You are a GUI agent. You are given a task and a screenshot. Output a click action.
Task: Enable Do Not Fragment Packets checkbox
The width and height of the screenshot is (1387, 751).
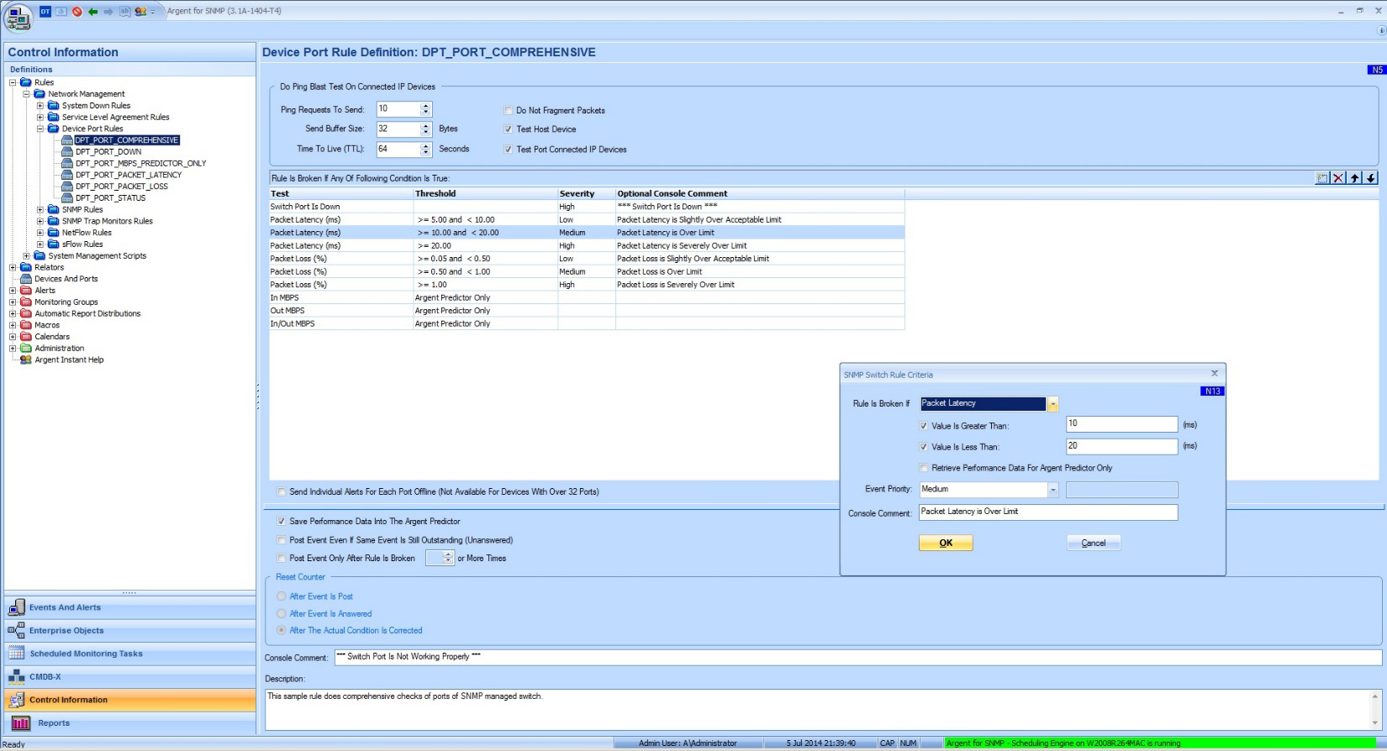508,110
